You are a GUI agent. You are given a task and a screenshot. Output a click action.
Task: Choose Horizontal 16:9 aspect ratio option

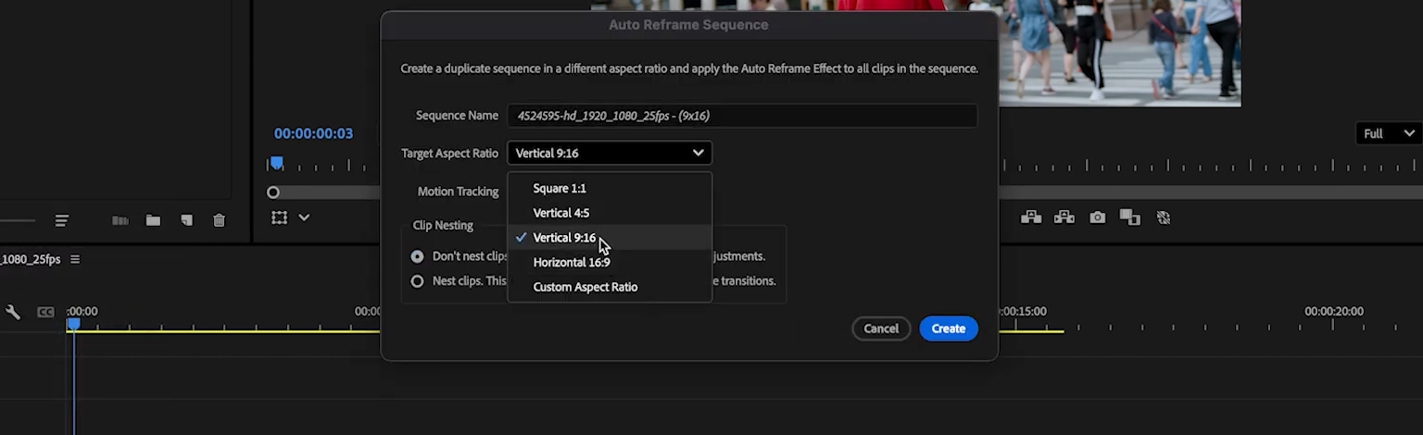pyautogui.click(x=610, y=262)
